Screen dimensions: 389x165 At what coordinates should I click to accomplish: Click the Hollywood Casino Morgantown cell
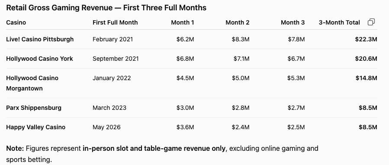click(x=32, y=83)
